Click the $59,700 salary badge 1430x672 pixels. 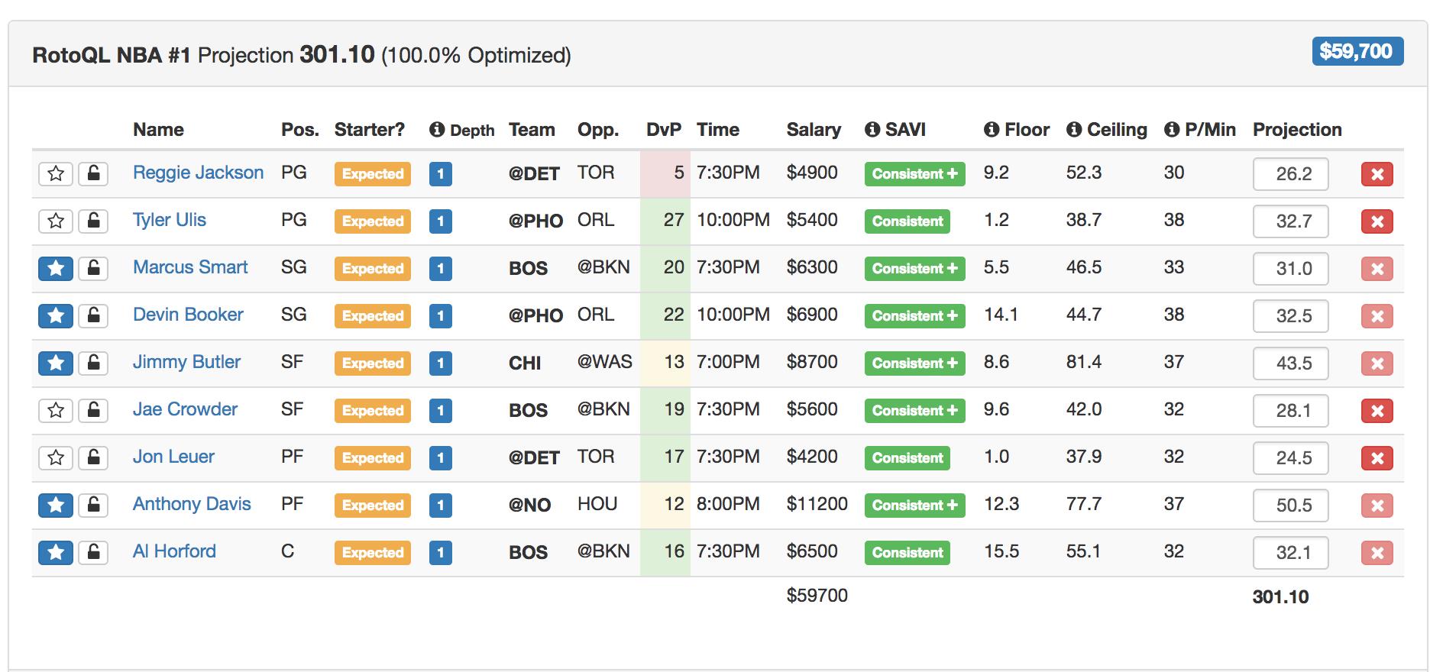click(x=1357, y=51)
